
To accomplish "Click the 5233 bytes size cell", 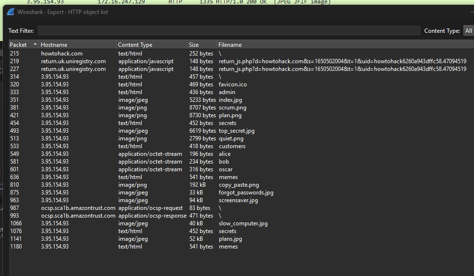I will [x=202, y=100].
